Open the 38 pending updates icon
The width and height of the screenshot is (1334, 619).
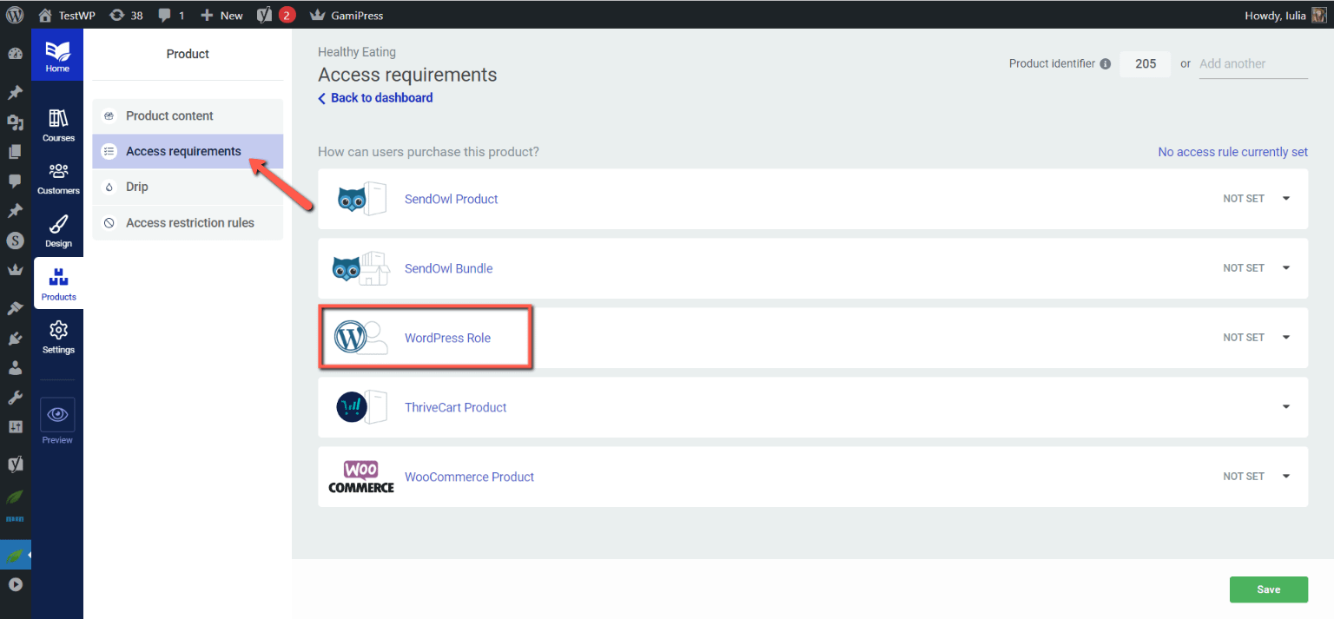[127, 15]
